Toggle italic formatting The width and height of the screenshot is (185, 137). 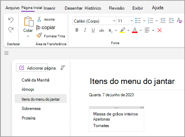[85, 30]
